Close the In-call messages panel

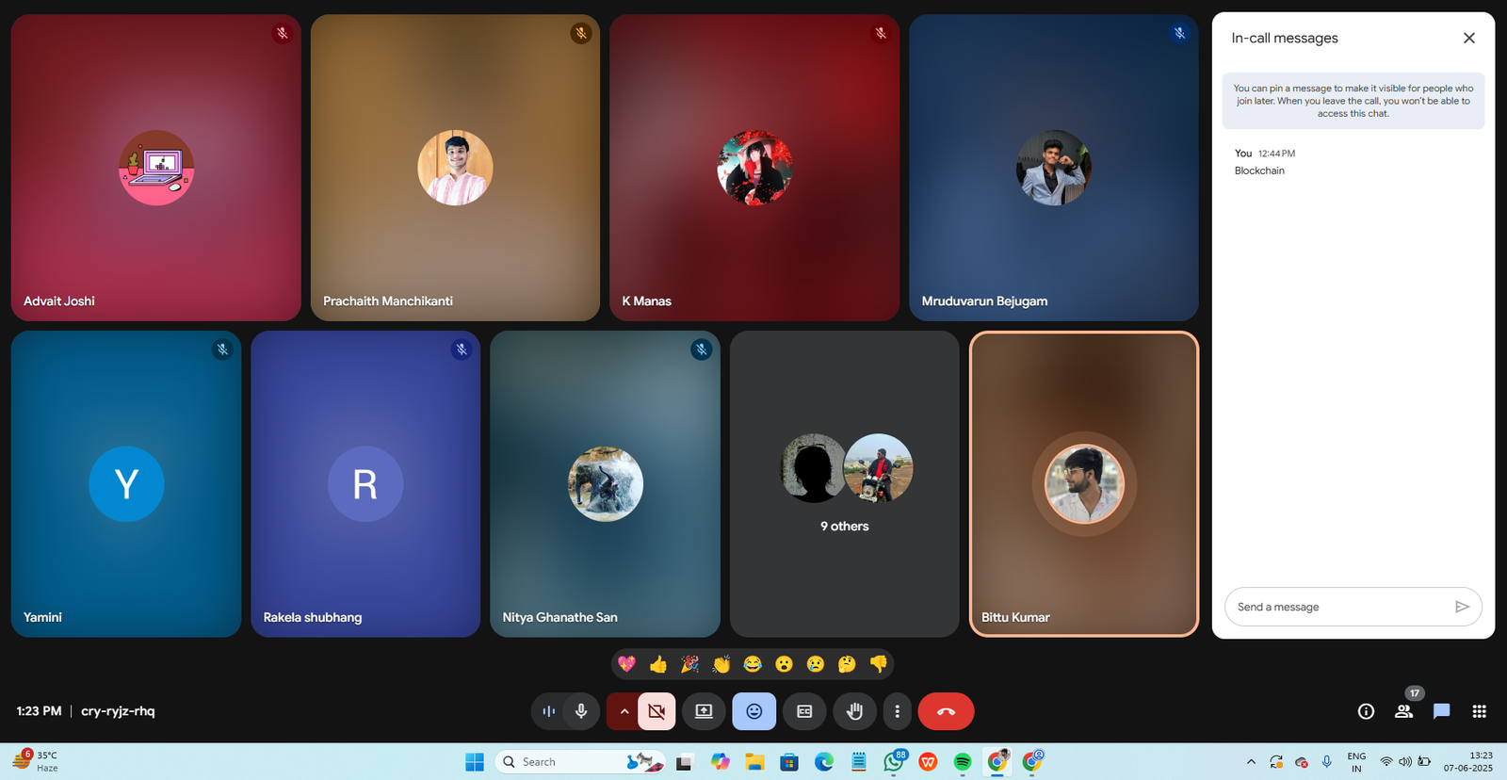coord(1468,38)
